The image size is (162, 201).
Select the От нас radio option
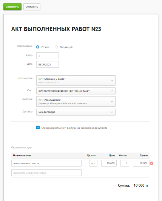(38, 47)
